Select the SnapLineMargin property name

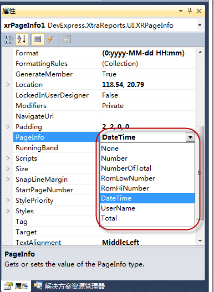point(42,180)
